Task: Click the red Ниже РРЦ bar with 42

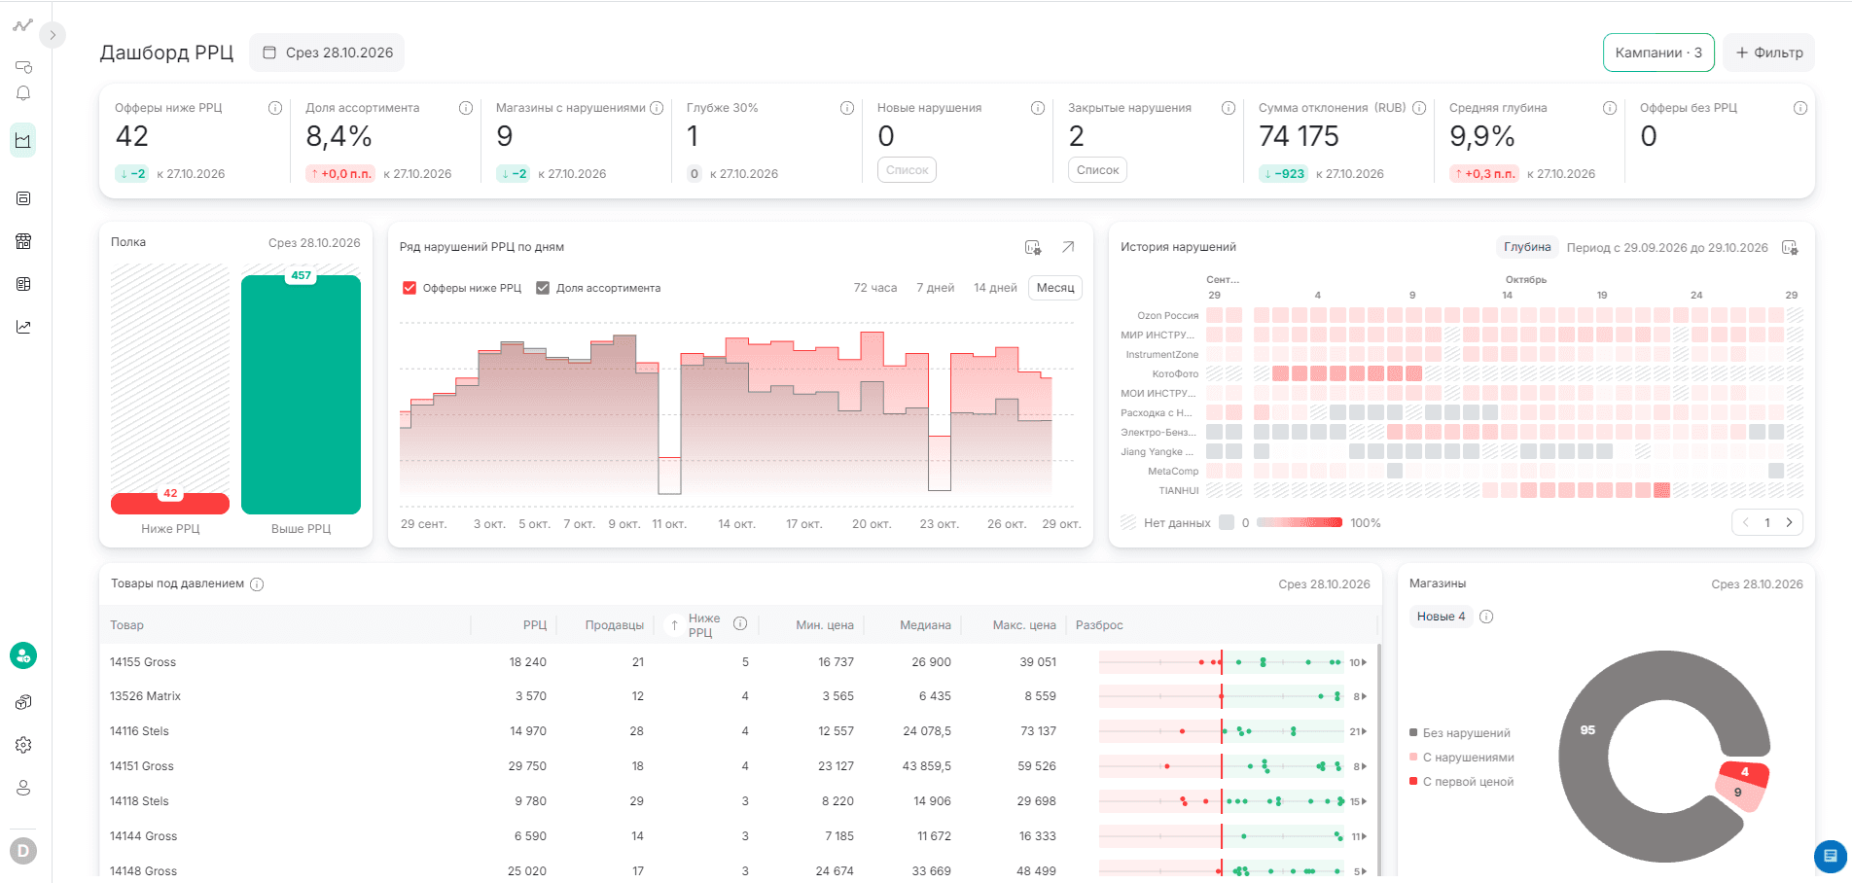Action: 170,503
